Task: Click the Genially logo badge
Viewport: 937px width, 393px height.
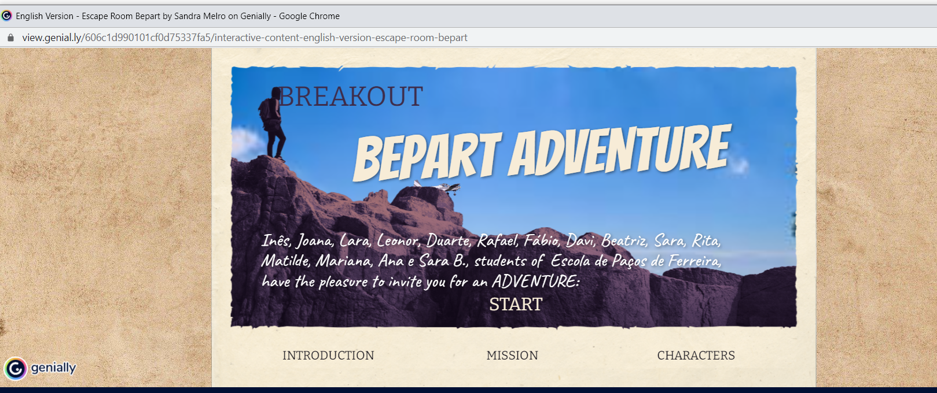Action: pyautogui.click(x=41, y=368)
